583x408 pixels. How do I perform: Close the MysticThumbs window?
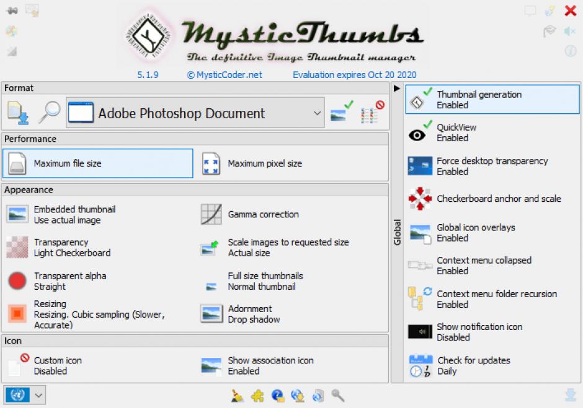(x=570, y=11)
